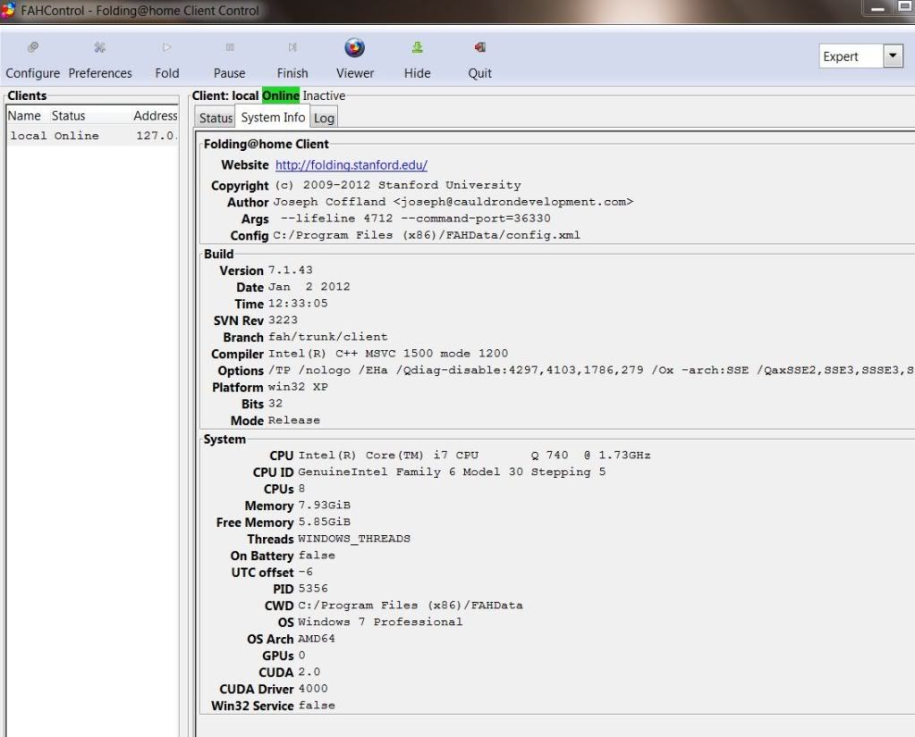Screen dimensions: 915x737
Task: Click the Threads value WINDOWS_THREADS
Action: 353,539
